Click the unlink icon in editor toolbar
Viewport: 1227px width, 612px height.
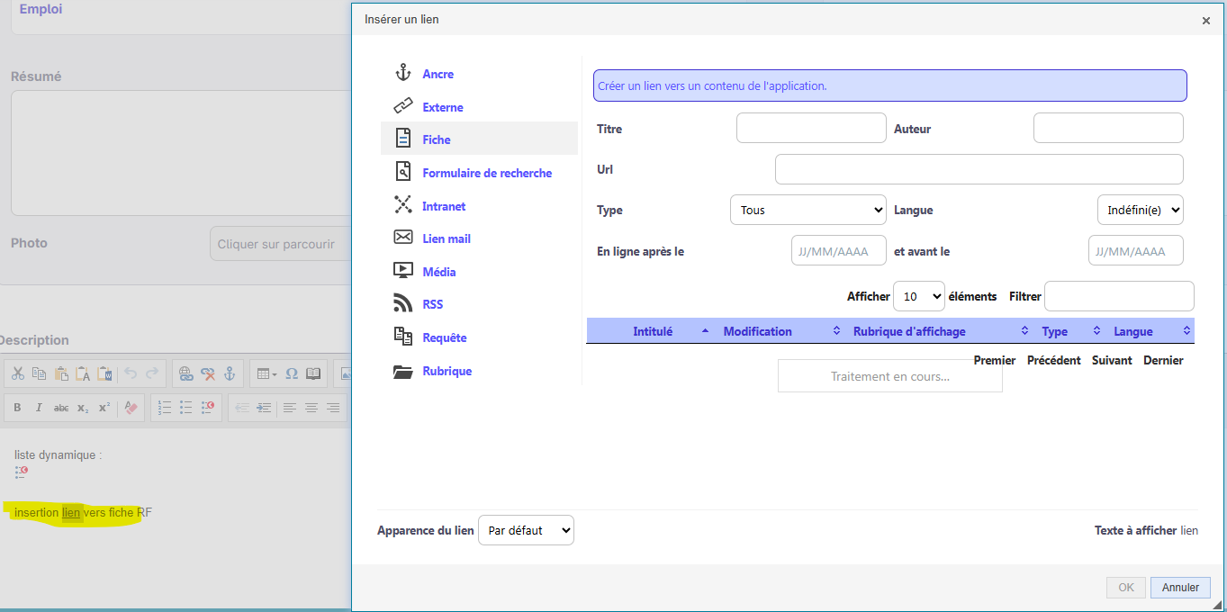(208, 373)
